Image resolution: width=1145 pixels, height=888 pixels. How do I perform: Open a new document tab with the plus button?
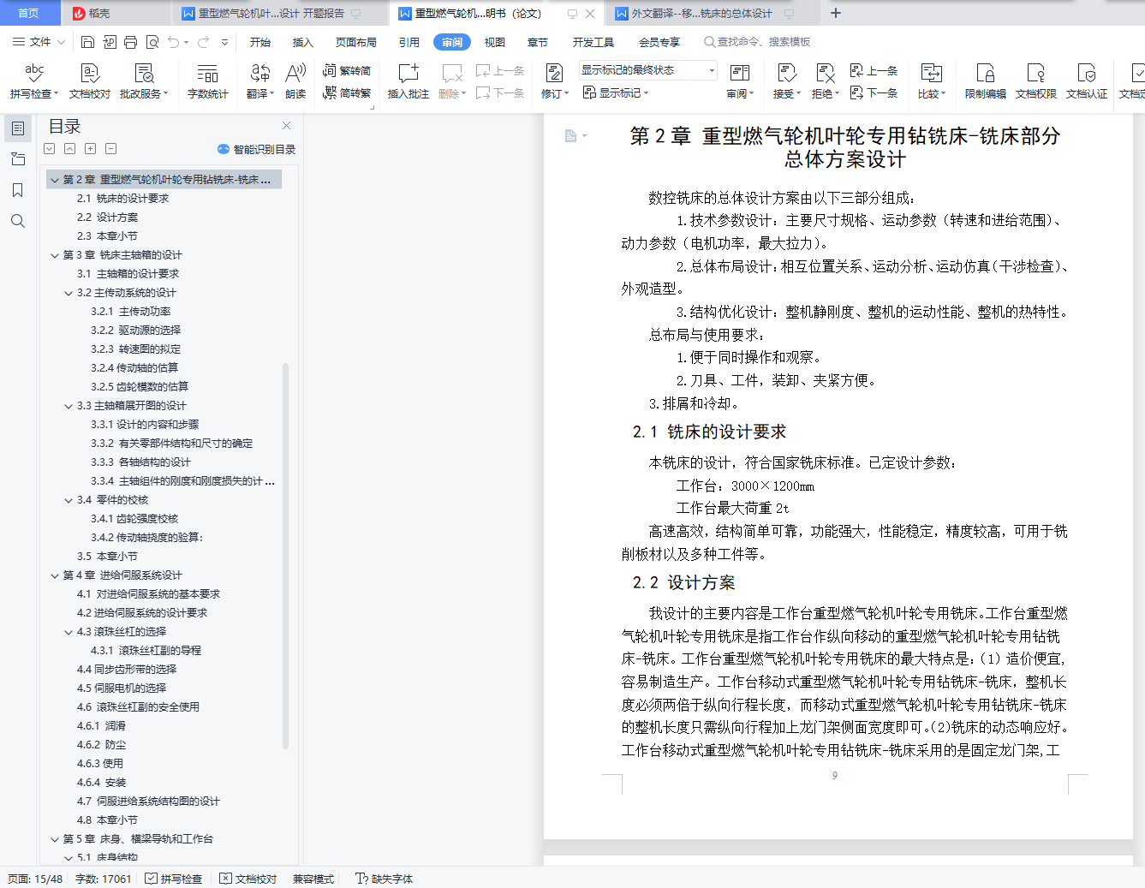pos(836,14)
